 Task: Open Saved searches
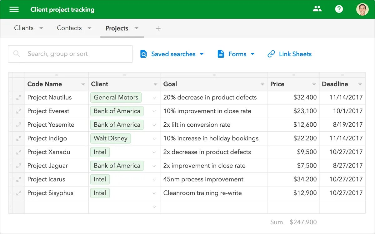(x=174, y=54)
